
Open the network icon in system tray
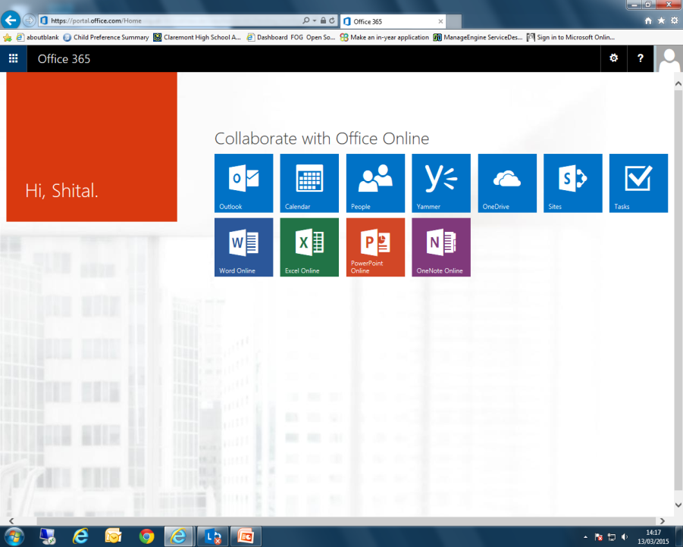[x=612, y=537]
